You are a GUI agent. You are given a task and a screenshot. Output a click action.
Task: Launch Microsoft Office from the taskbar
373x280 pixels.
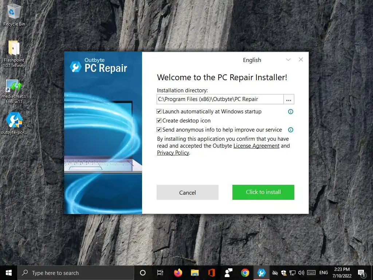point(212,273)
